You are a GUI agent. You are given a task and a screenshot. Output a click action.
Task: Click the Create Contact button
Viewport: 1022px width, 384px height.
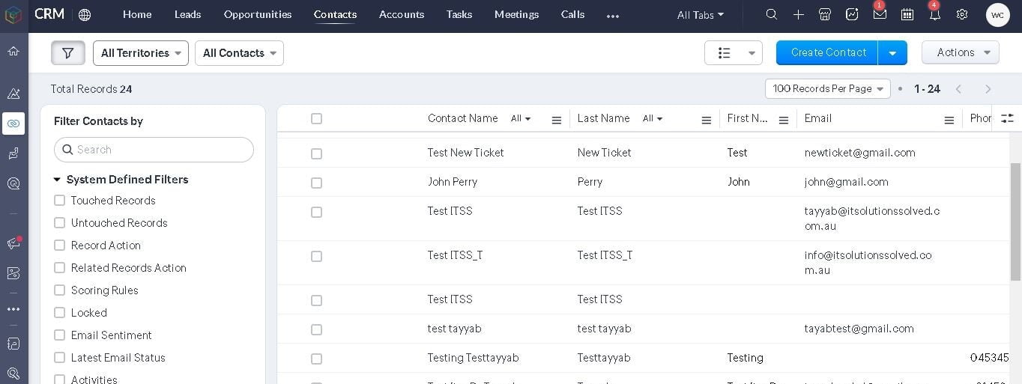pyautogui.click(x=827, y=52)
